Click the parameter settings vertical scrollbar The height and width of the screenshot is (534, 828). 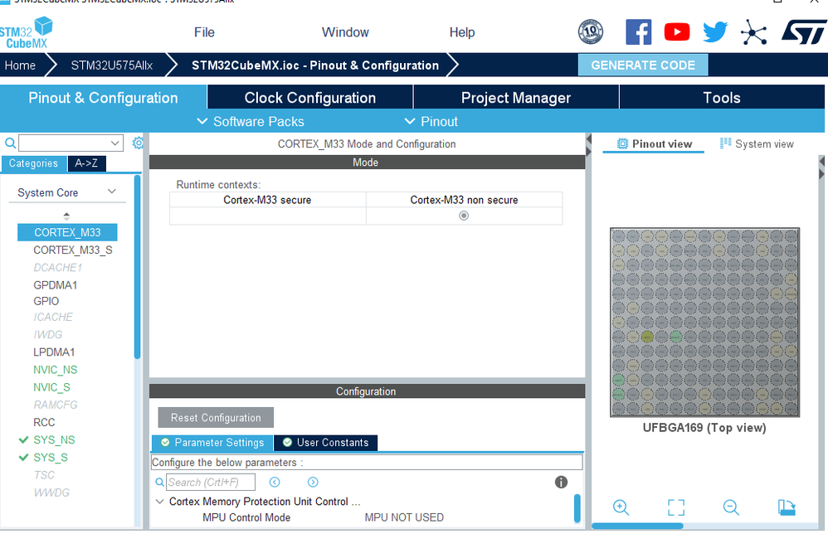tap(577, 507)
